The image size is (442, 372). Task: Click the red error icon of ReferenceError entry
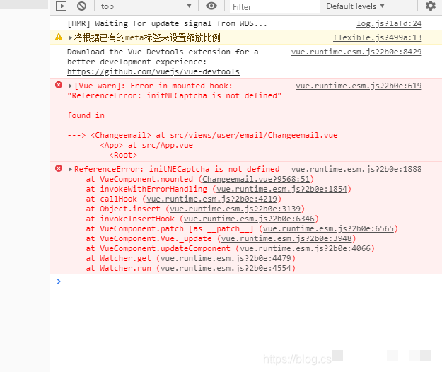pyautogui.click(x=59, y=169)
